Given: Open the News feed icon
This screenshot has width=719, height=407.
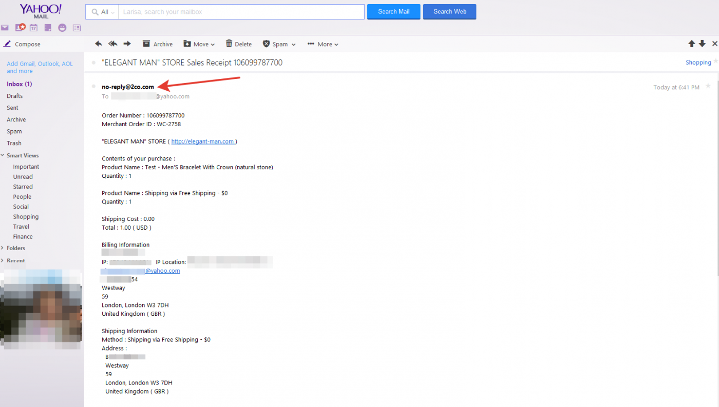Looking at the screenshot, I should pyautogui.click(x=77, y=28).
